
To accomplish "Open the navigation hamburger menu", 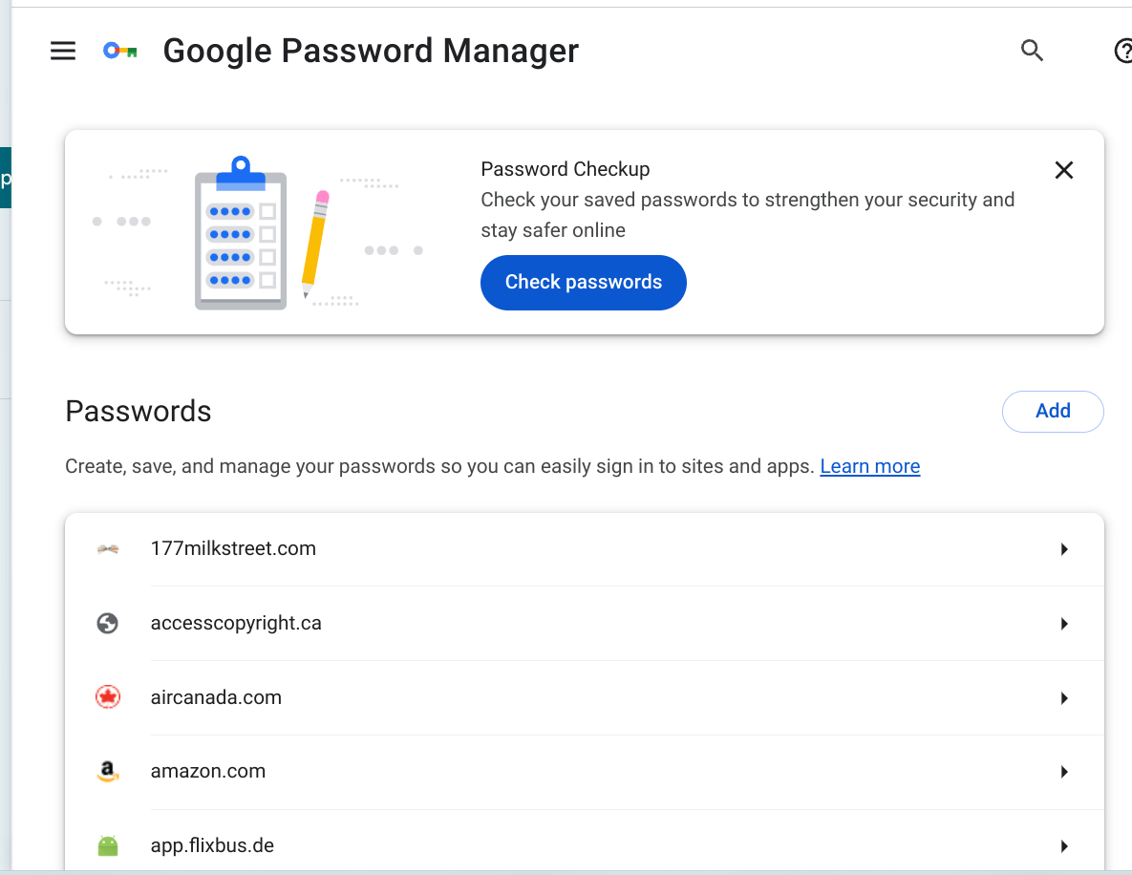I will click(63, 51).
